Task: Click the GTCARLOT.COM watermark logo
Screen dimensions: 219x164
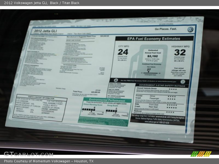Action: pyautogui.click(x=28, y=154)
